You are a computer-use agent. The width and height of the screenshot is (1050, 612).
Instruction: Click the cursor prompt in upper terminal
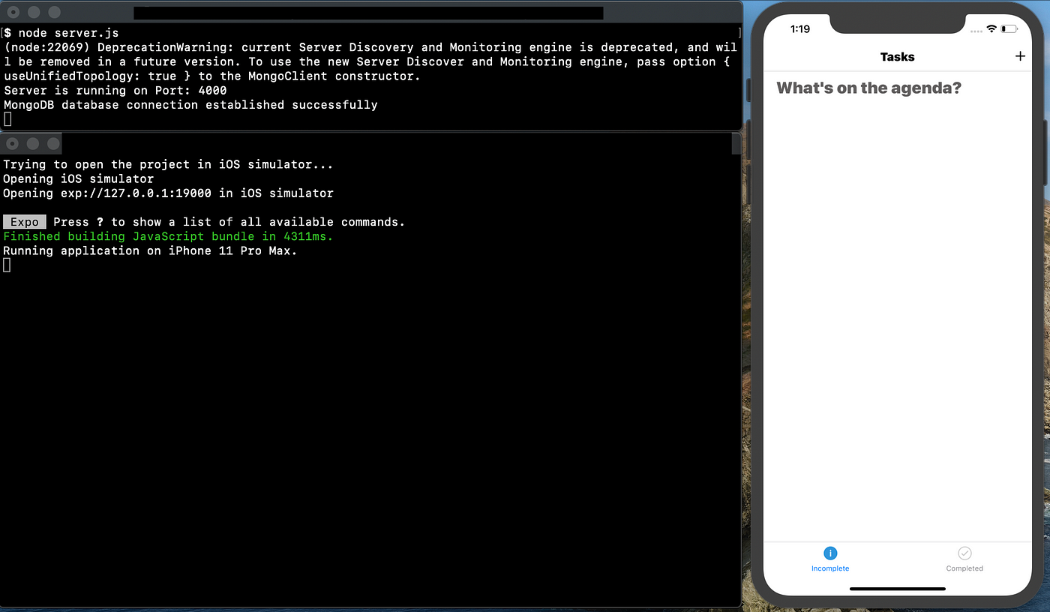(7, 119)
